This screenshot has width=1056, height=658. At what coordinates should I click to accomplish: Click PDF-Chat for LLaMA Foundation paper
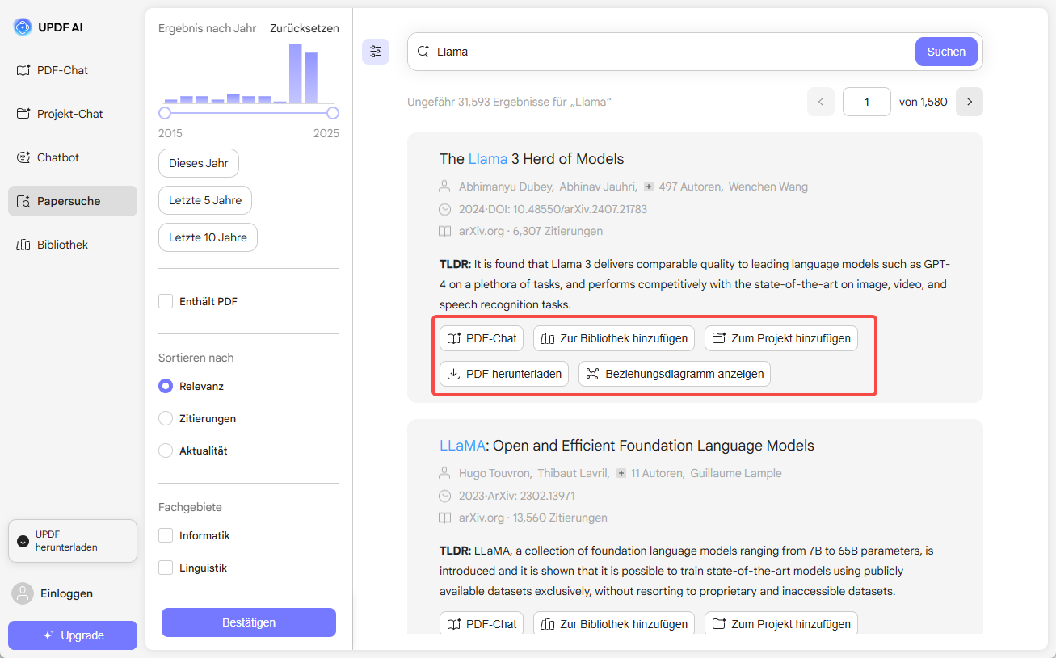pyautogui.click(x=482, y=623)
